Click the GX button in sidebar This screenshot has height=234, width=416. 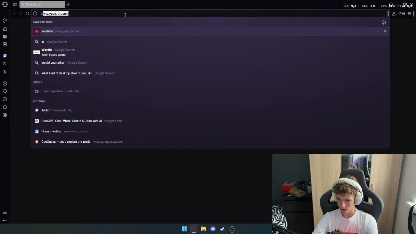(5, 213)
